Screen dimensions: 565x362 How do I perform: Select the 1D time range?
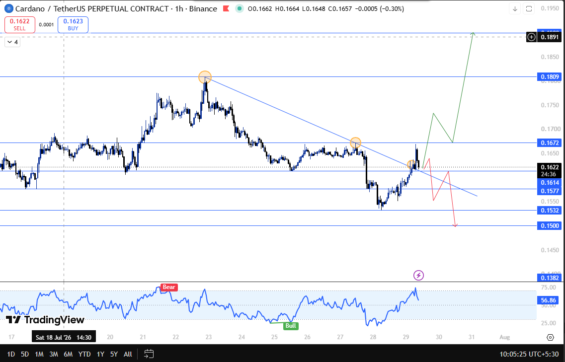(11, 354)
